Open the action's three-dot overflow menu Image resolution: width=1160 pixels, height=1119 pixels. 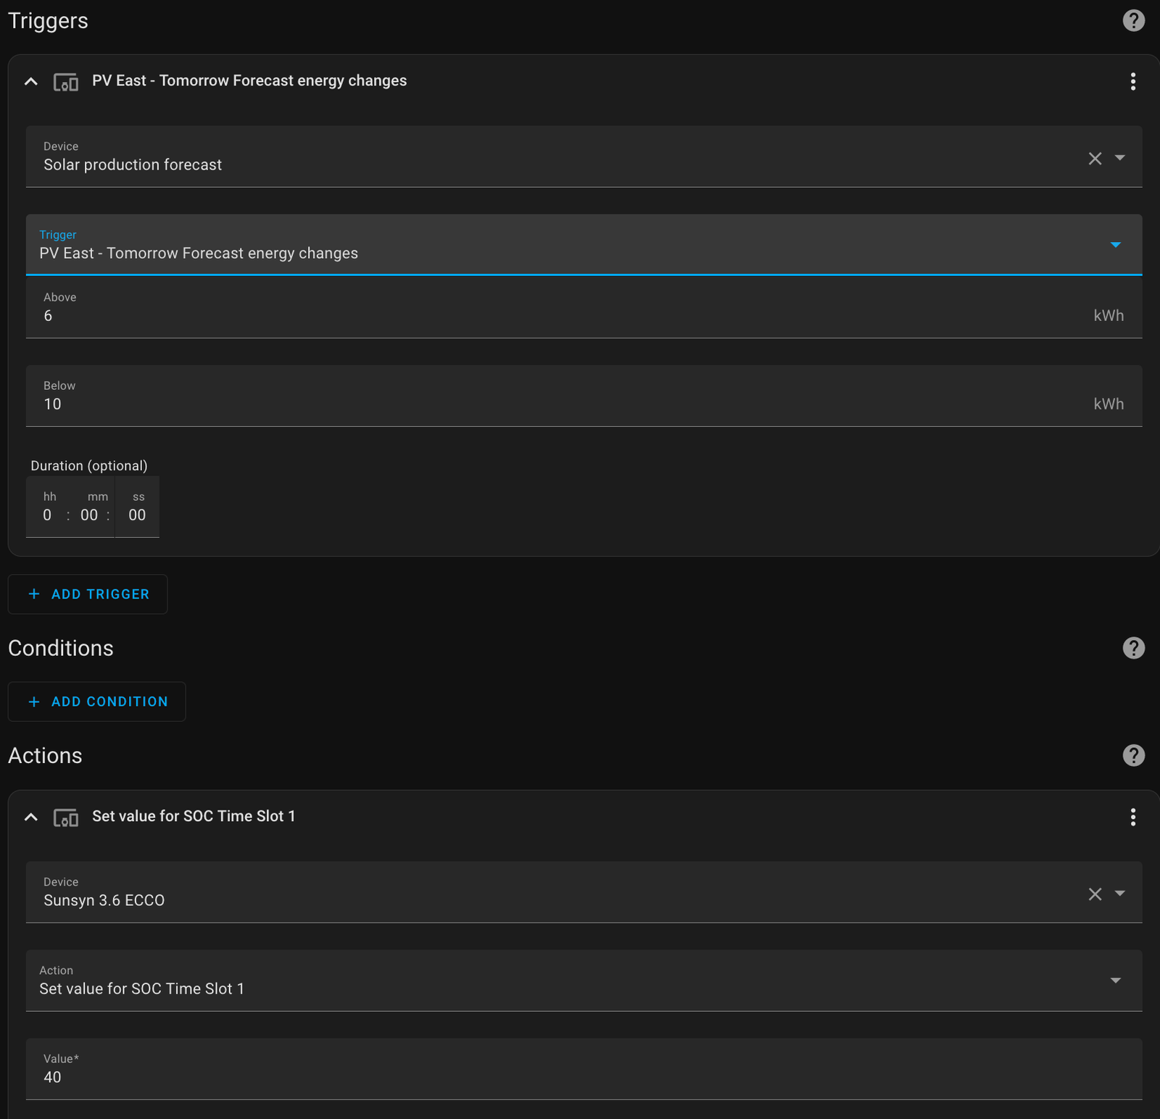click(x=1133, y=818)
